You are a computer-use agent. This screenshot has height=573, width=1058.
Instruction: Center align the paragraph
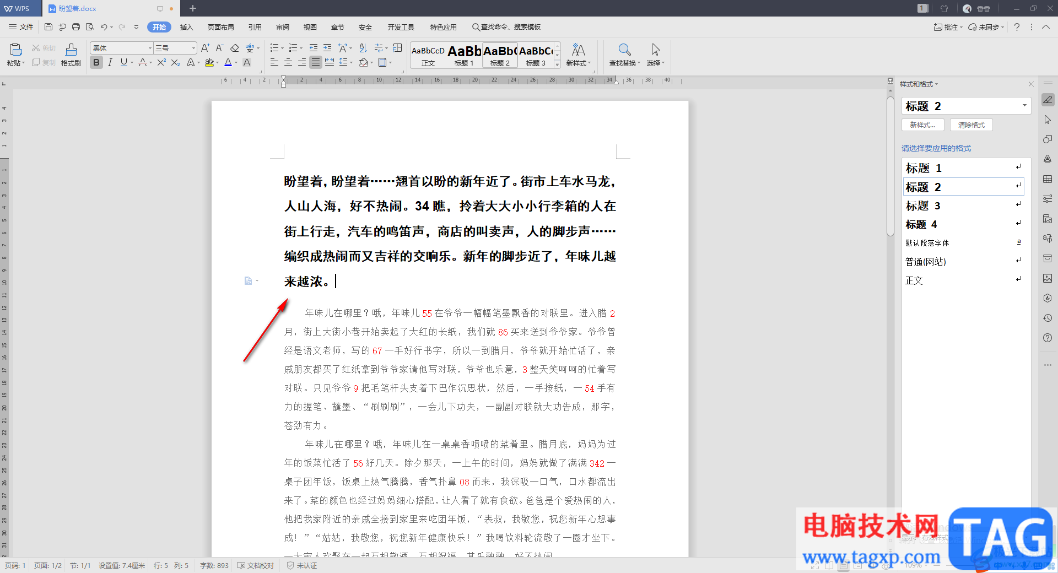coord(288,63)
